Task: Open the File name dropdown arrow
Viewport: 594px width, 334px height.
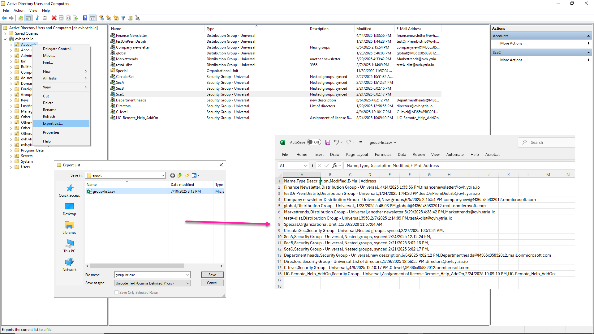Action: click(x=187, y=275)
